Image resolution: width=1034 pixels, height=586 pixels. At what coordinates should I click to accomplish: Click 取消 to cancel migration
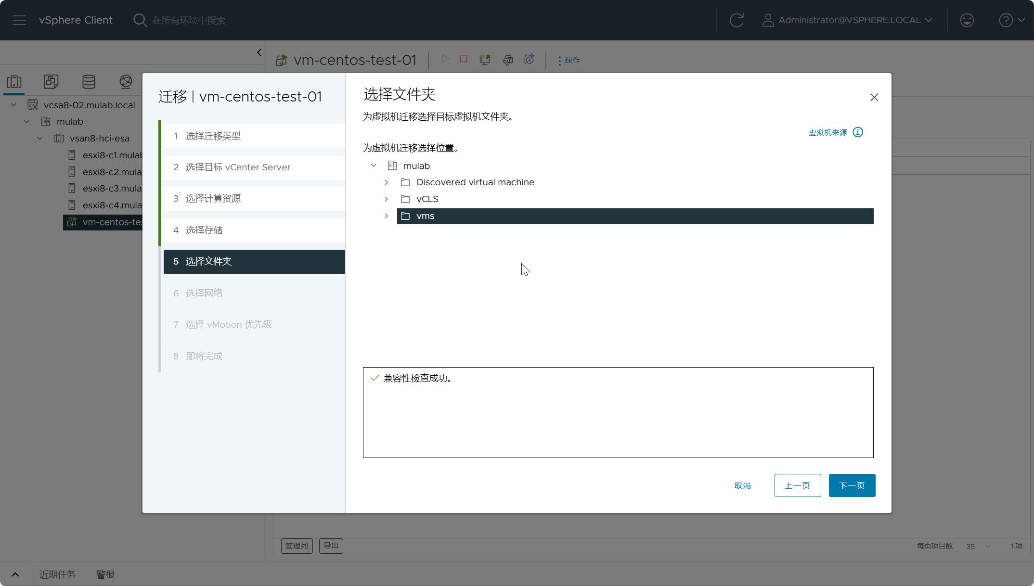(x=743, y=485)
